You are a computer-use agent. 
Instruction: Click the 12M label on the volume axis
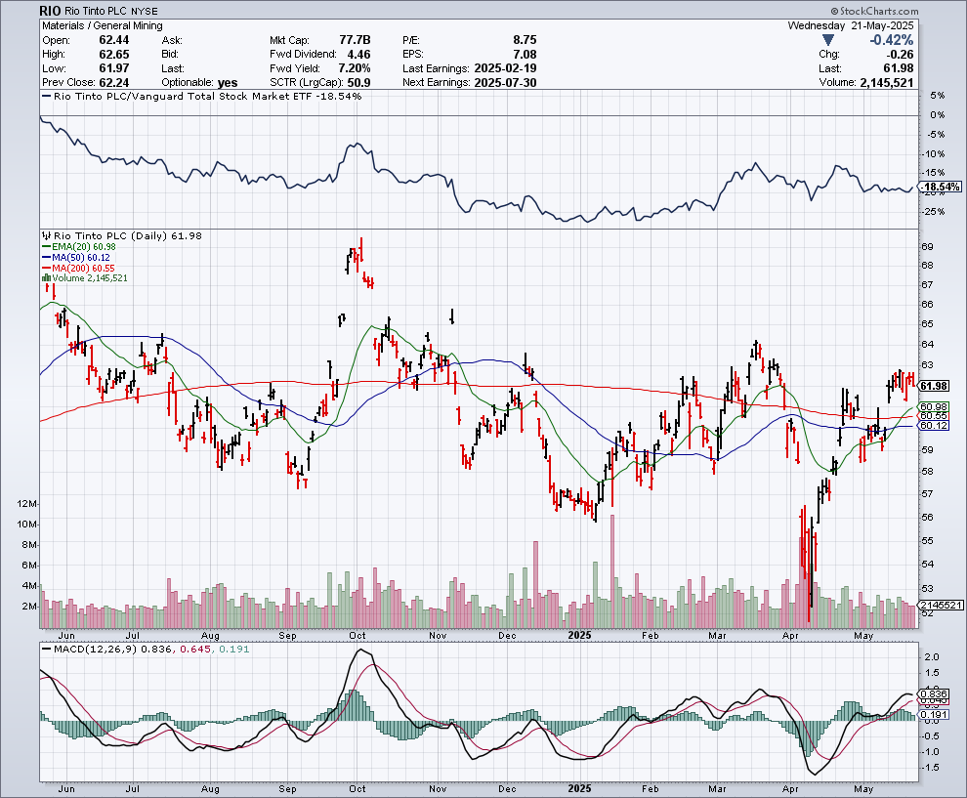26,504
